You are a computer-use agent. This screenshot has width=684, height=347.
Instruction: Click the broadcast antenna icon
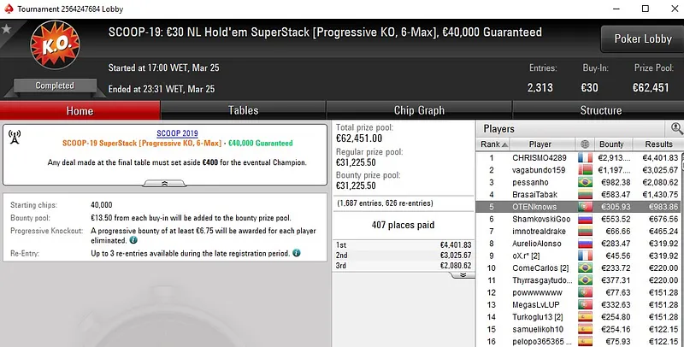(15, 136)
